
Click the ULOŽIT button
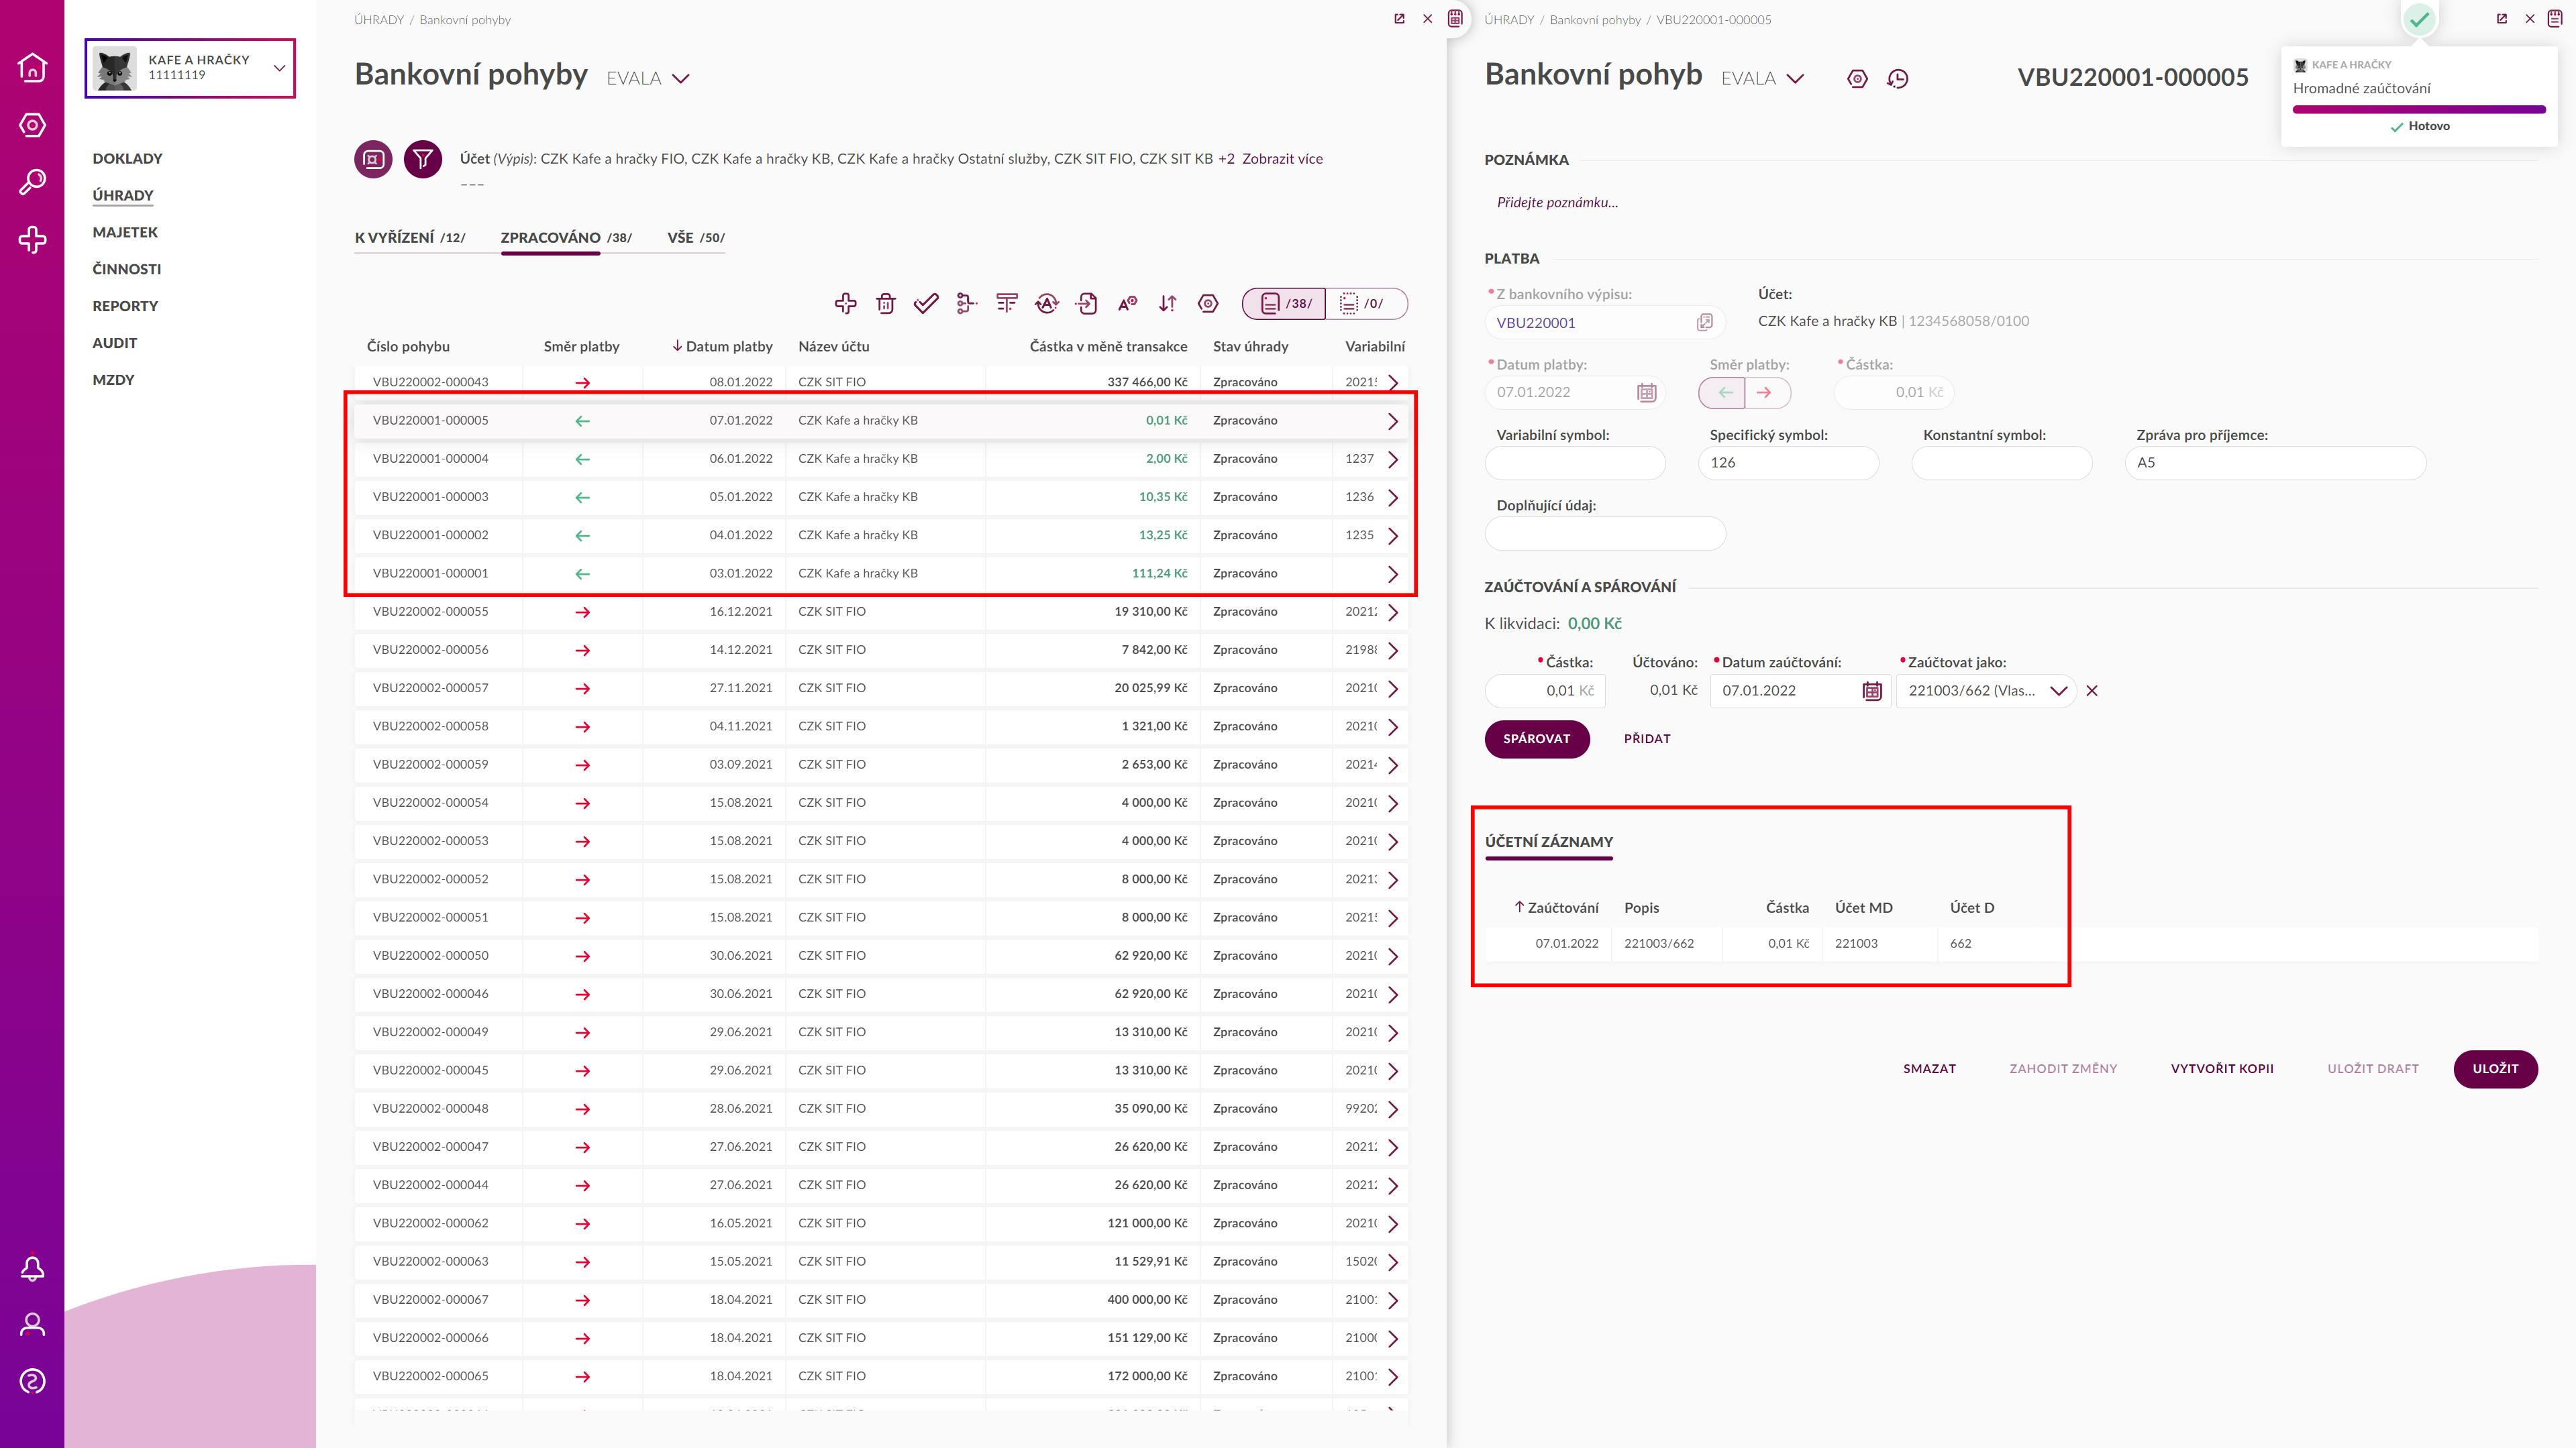[x=2495, y=1068]
